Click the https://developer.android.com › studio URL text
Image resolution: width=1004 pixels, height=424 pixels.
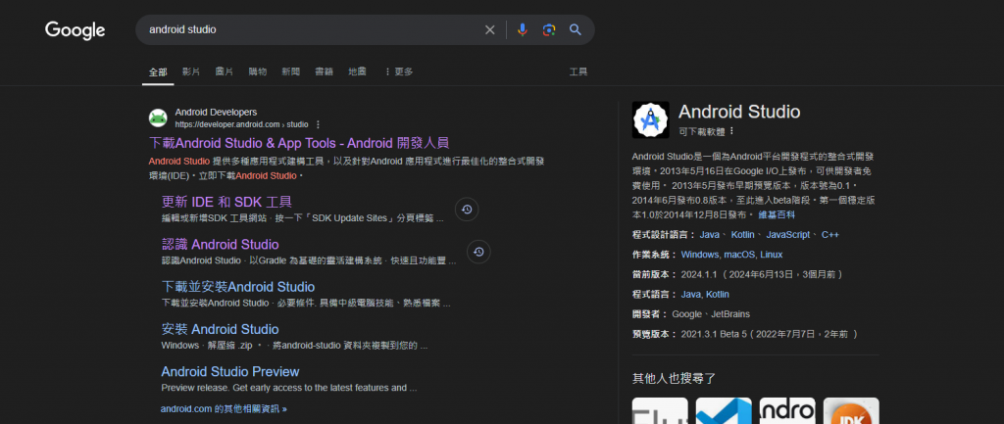click(241, 124)
